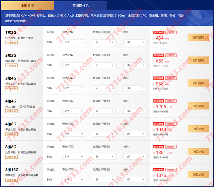Open duration dropdown for 4核8G plan

pyautogui.click(x=135, y=134)
